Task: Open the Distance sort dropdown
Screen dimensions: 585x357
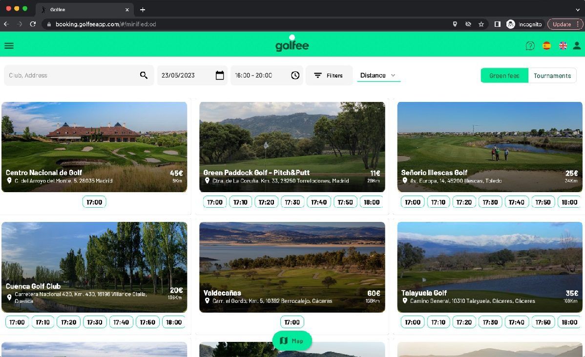Action: click(x=378, y=75)
